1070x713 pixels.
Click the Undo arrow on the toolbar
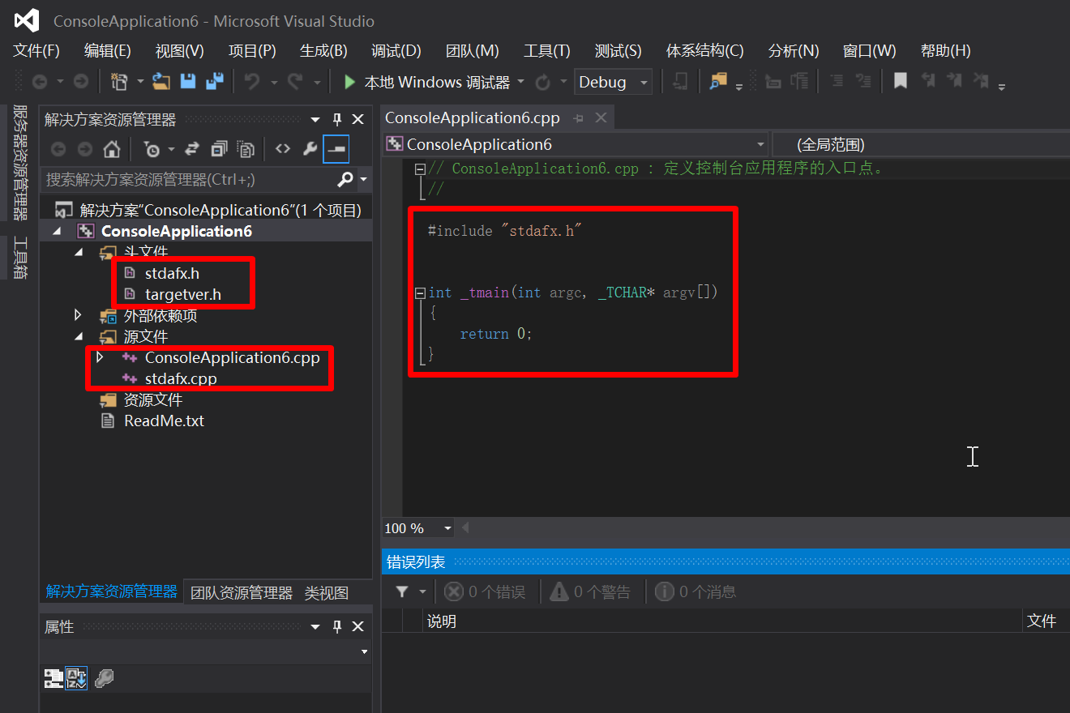pos(252,81)
